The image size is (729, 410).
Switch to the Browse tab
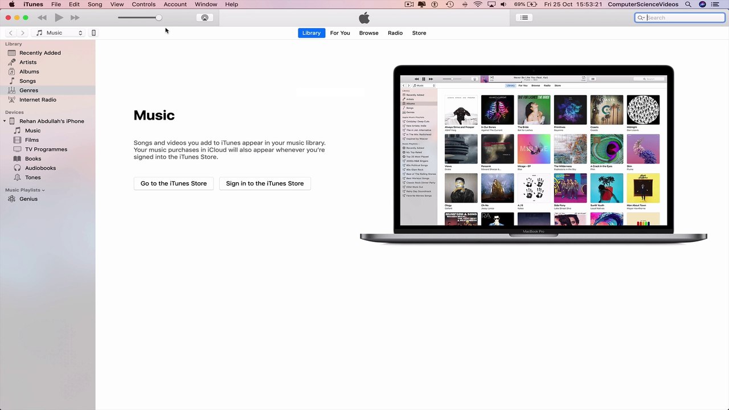pyautogui.click(x=369, y=33)
